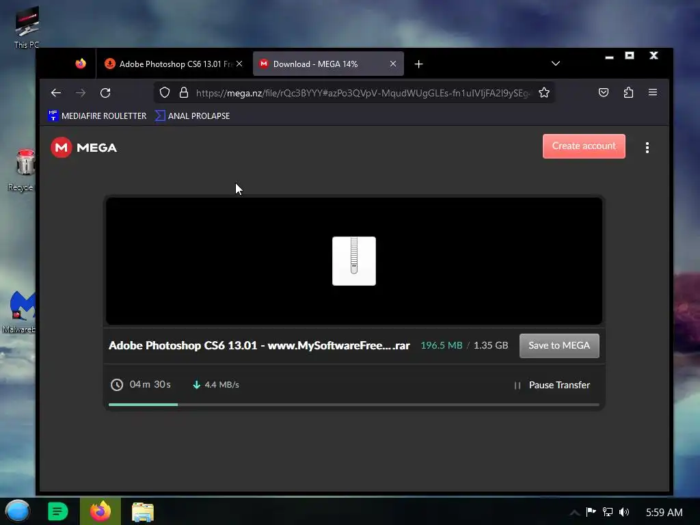The width and height of the screenshot is (700, 525).
Task: Click the Save to MEGA button
Action: pos(559,345)
